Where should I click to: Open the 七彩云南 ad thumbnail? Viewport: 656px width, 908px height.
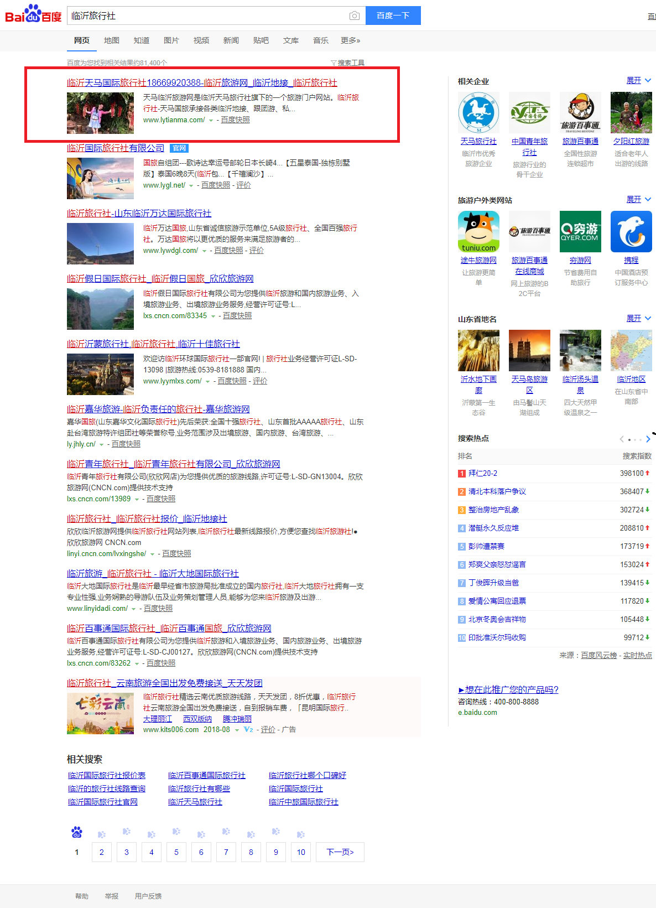100,713
